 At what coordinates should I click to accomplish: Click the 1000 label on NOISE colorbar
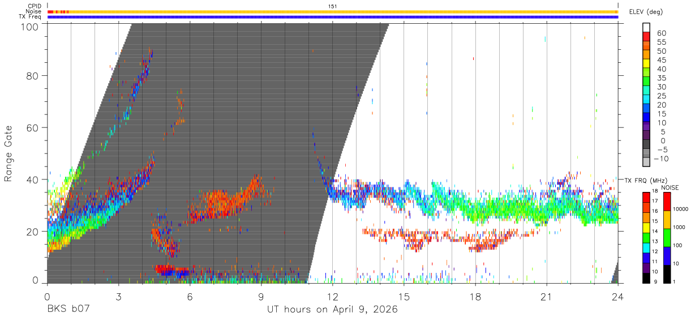(x=679, y=228)
